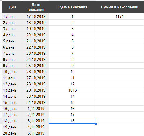Select the date cell 30,10,2019
The height and width of the screenshot is (136, 144).
coord(36,96)
